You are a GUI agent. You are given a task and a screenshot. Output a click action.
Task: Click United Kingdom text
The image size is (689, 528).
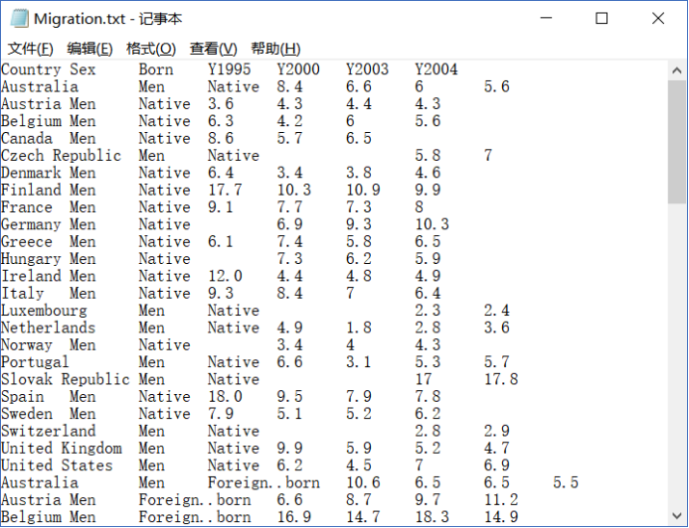pos(61,449)
